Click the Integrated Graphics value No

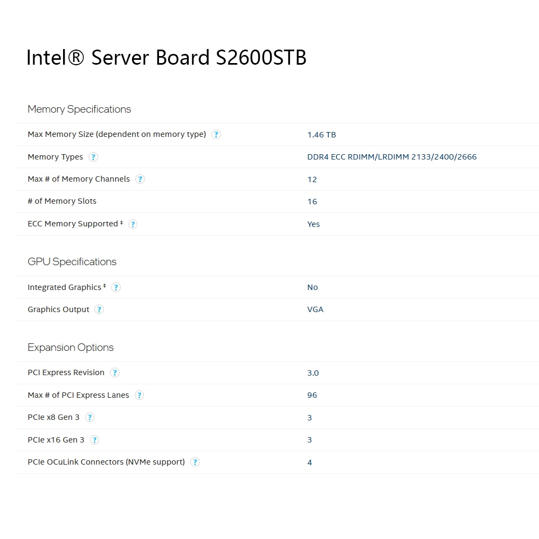point(312,287)
